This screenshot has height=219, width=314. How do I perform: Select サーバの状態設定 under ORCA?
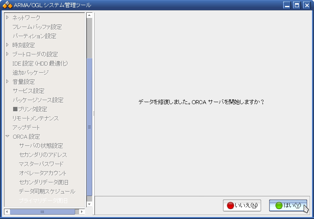[41, 146]
